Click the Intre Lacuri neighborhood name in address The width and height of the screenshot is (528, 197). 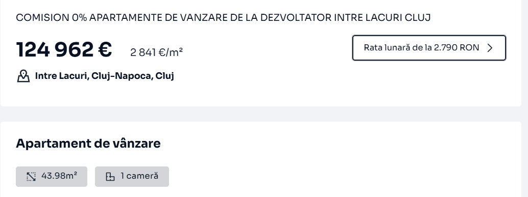(x=62, y=76)
